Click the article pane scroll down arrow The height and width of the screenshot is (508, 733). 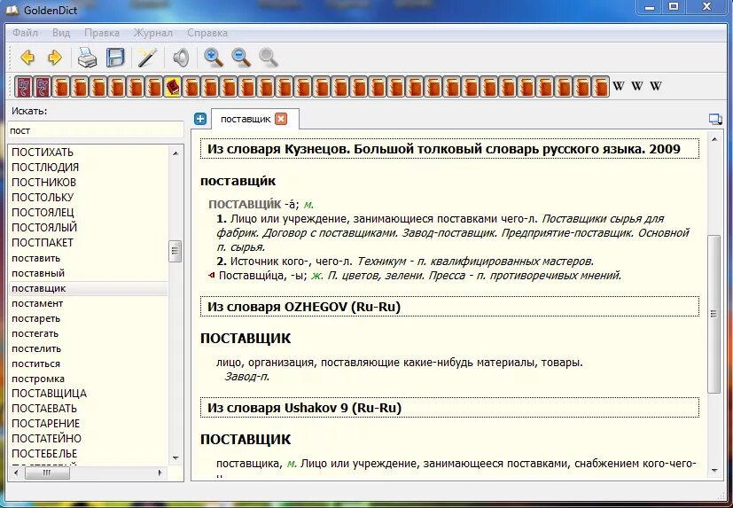click(x=714, y=471)
